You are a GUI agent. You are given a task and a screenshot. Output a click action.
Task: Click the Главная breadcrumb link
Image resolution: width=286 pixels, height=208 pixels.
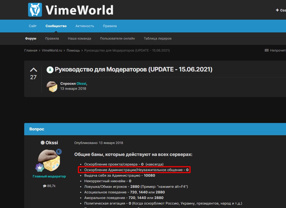31,50
